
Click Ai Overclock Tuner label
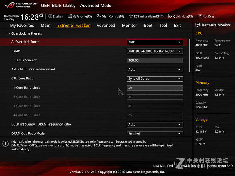(25, 42)
